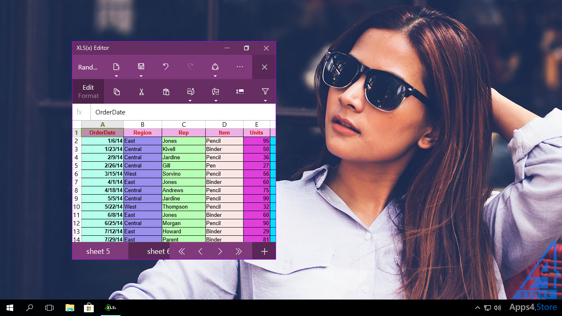Viewport: 562px width, 316px height.
Task: Select the cell containing Andrews
Action: (x=183, y=190)
